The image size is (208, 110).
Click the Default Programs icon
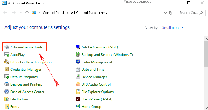coord(7,77)
